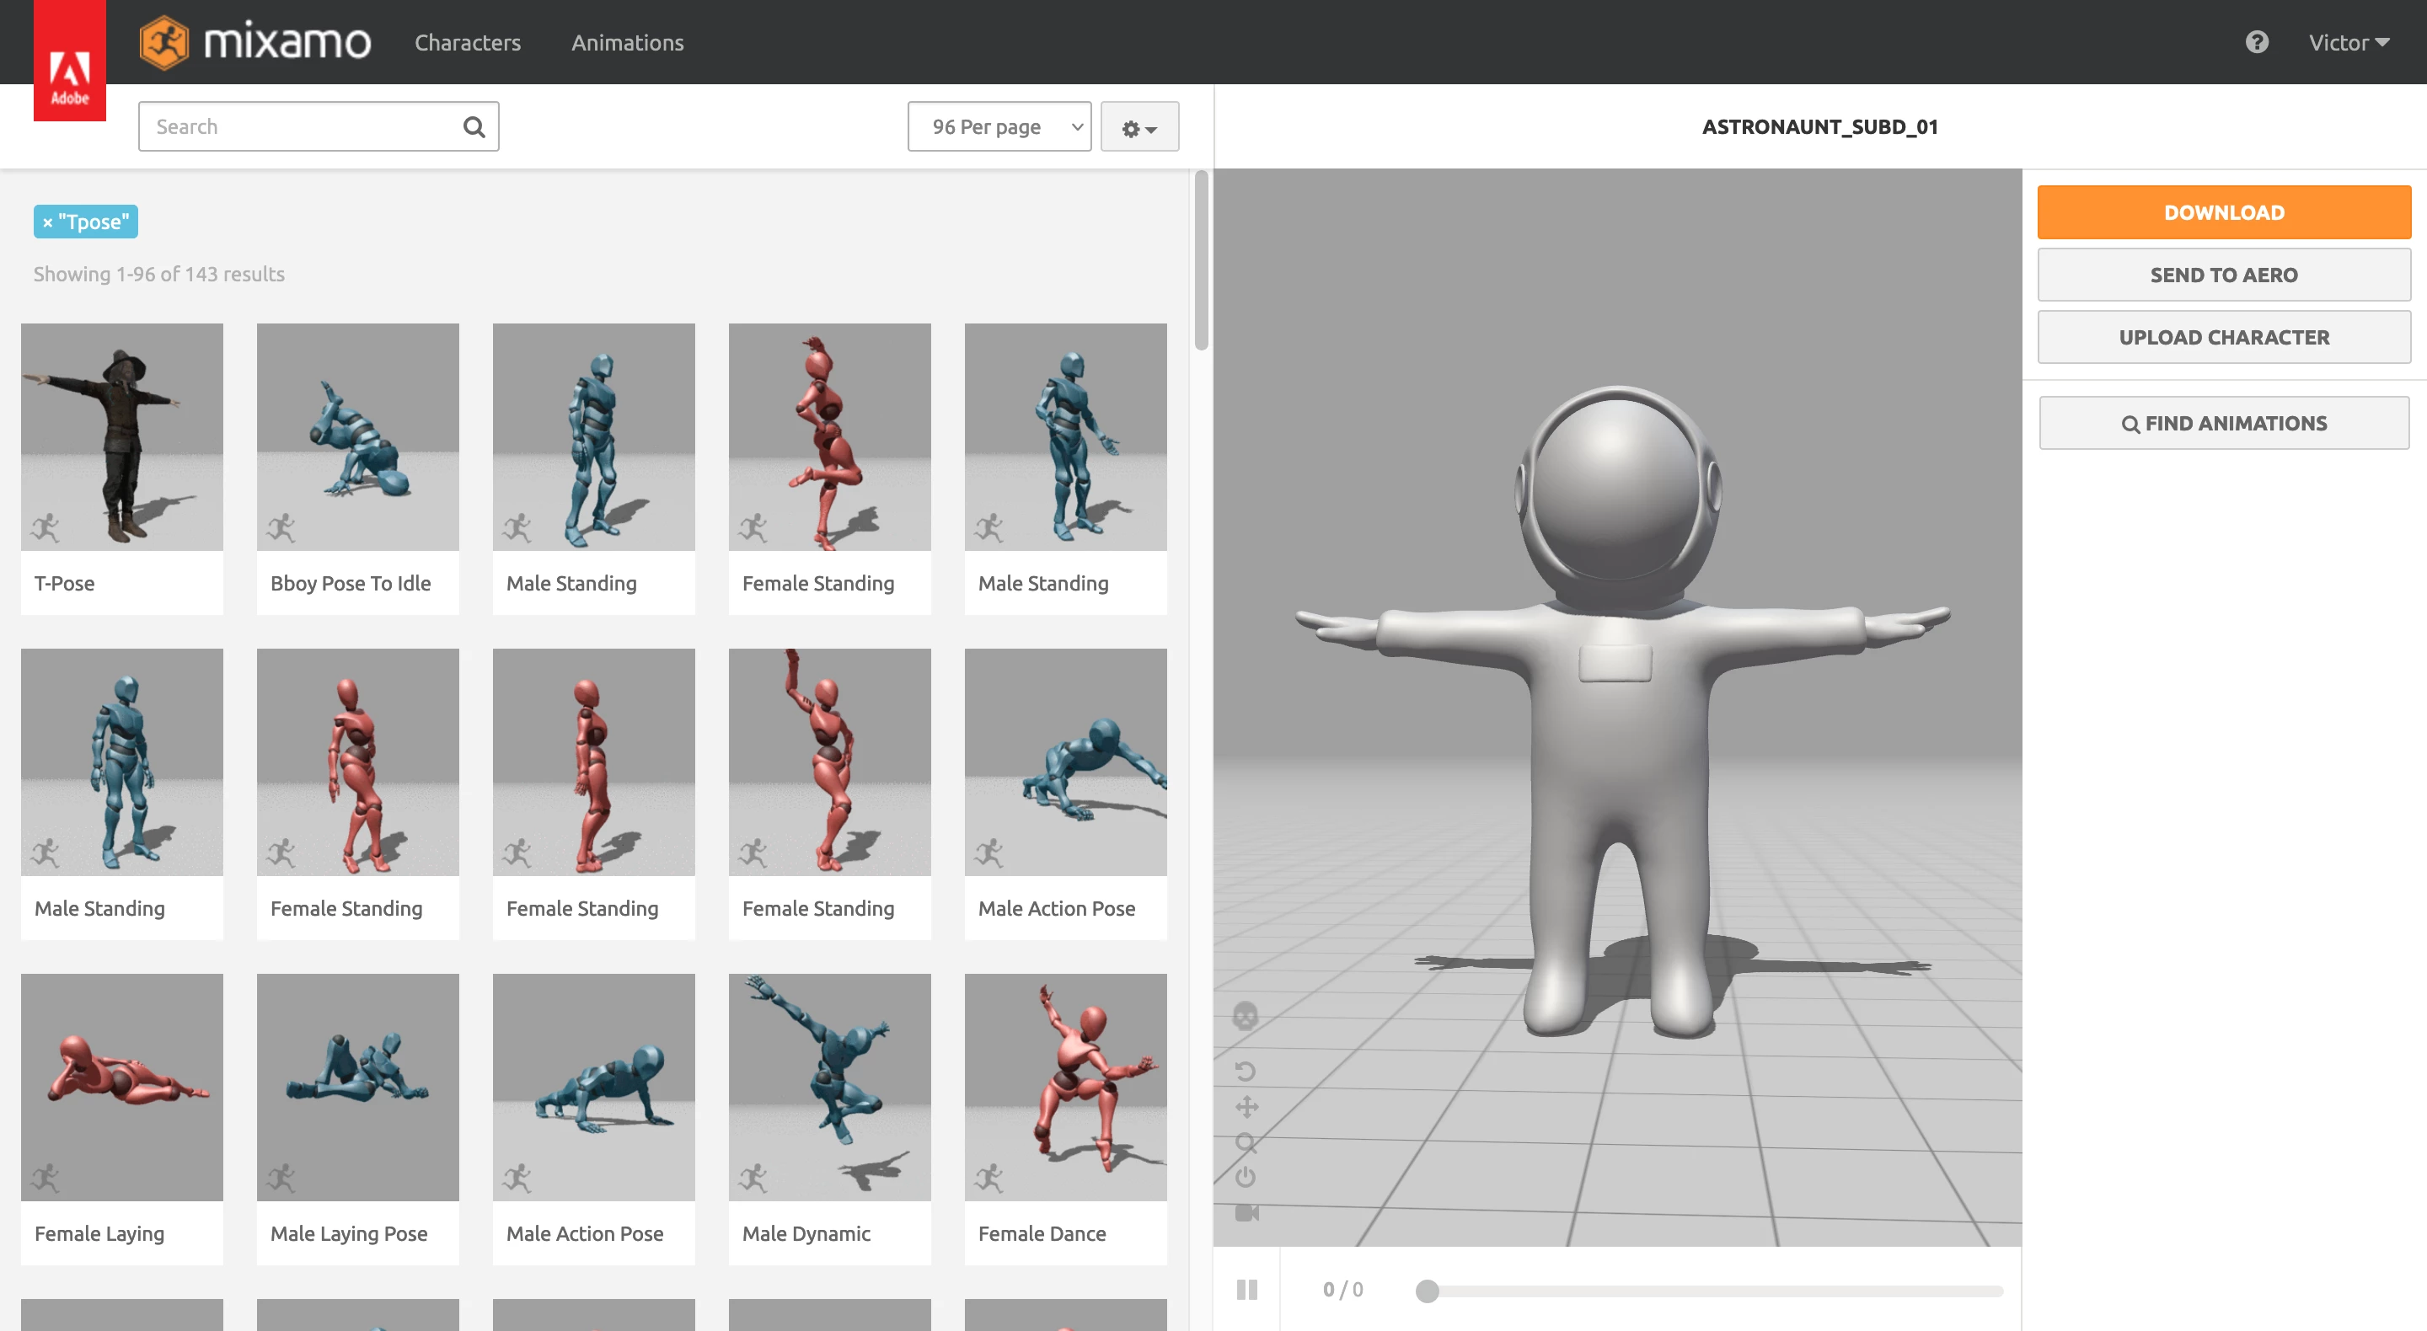Screen dimensions: 2427x1331
Task: Select the pan move arrows icon
Action: (1246, 1107)
